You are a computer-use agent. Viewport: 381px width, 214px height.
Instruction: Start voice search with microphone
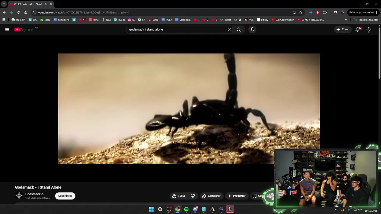pos(252,29)
